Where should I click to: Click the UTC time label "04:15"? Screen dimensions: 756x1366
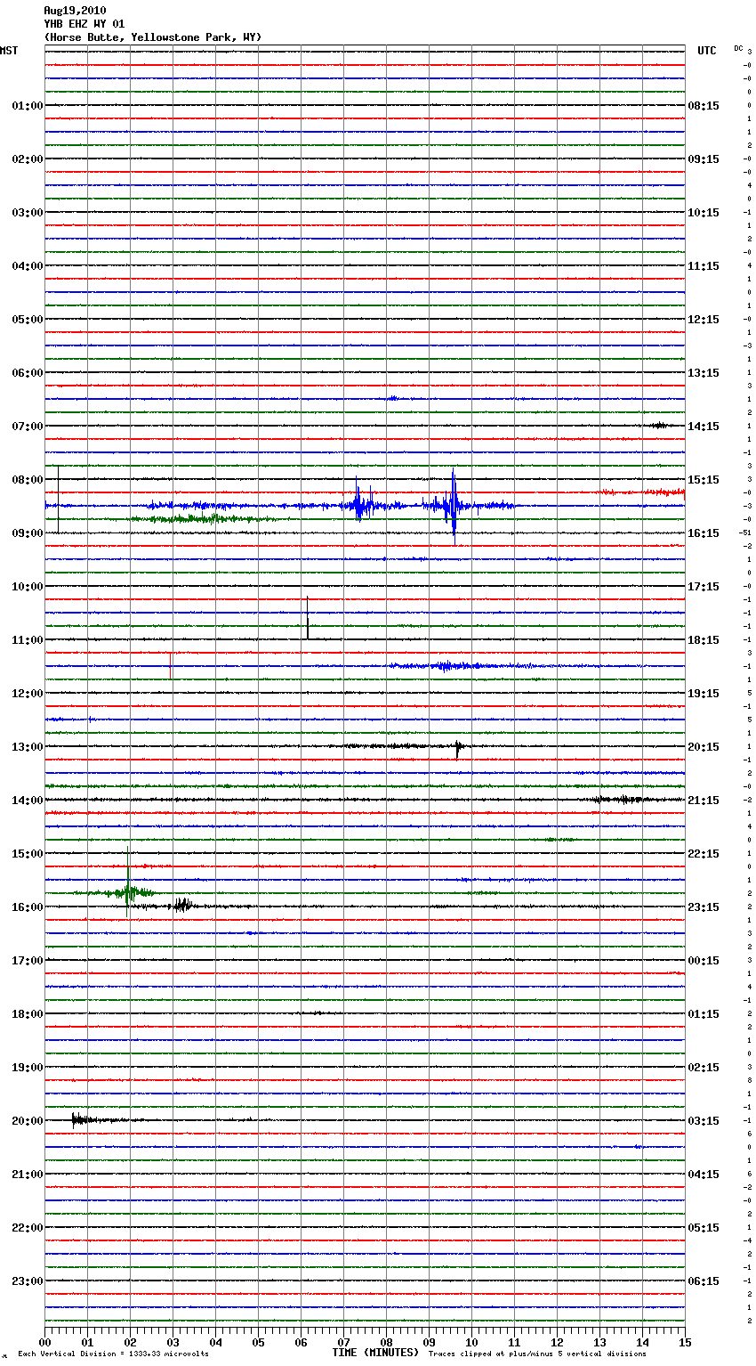tap(704, 1175)
